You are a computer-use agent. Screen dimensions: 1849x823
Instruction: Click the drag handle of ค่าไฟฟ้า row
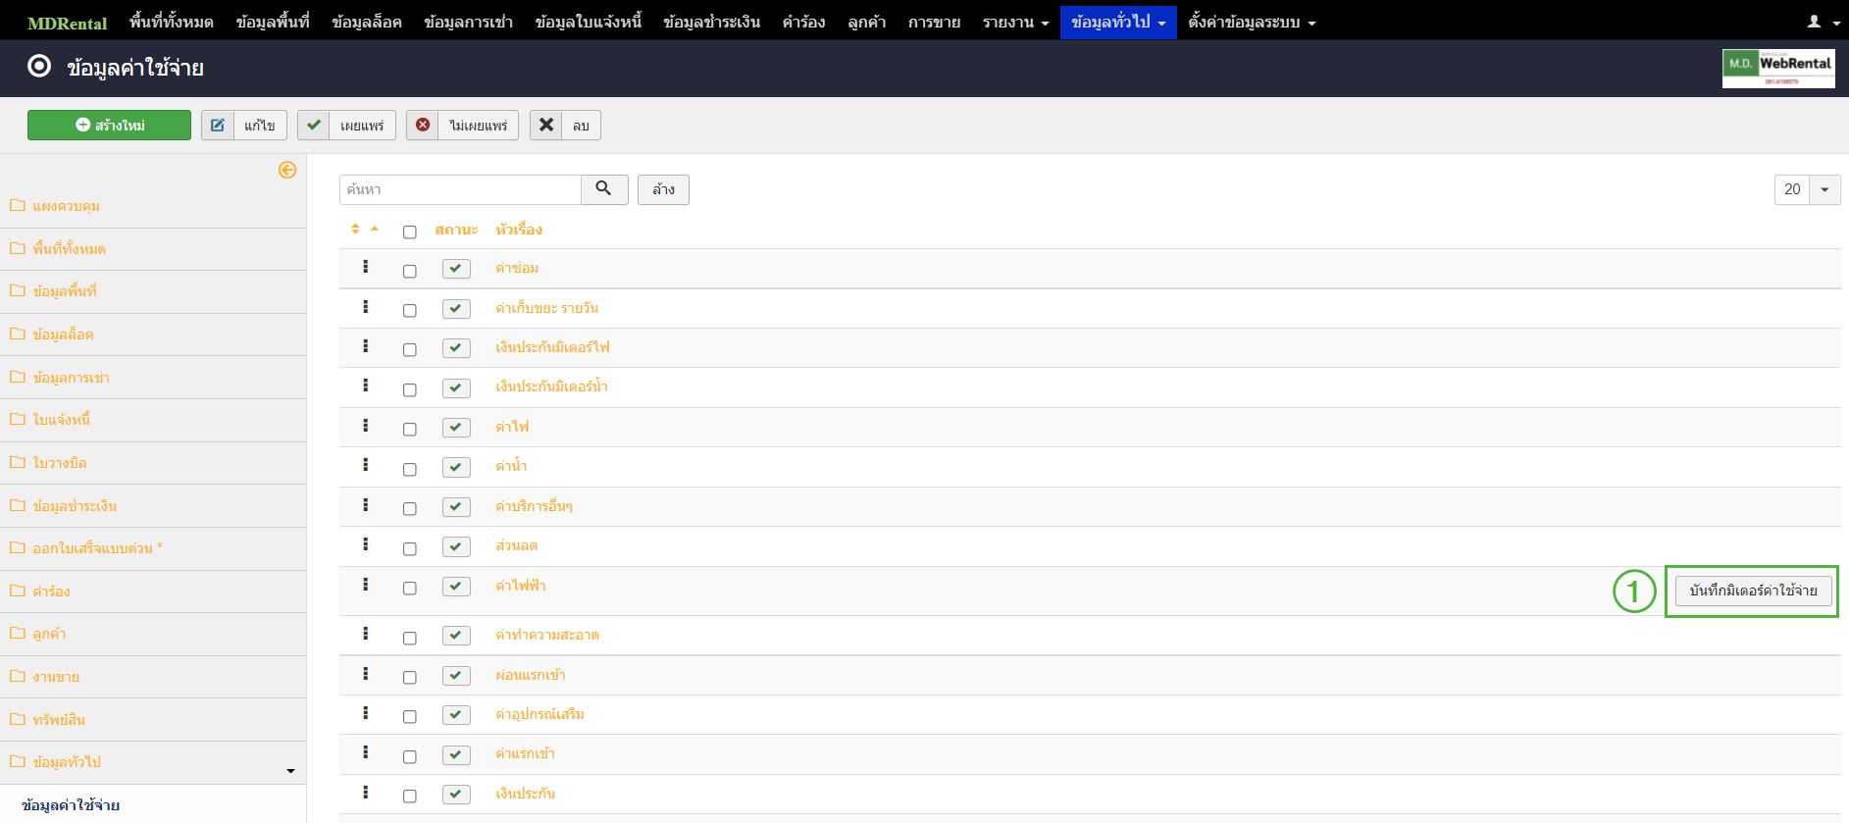pyautogui.click(x=366, y=585)
